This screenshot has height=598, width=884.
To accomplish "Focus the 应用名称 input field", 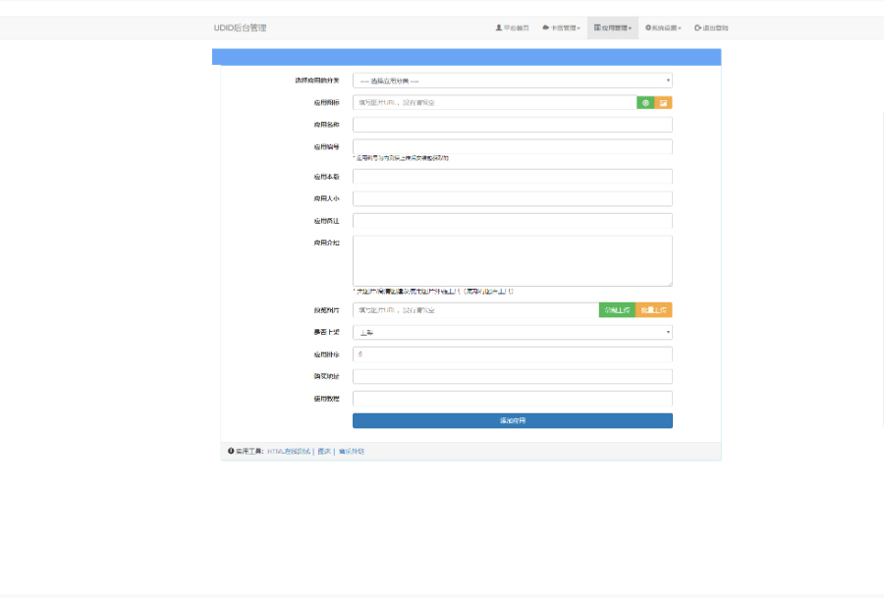I will coord(513,125).
